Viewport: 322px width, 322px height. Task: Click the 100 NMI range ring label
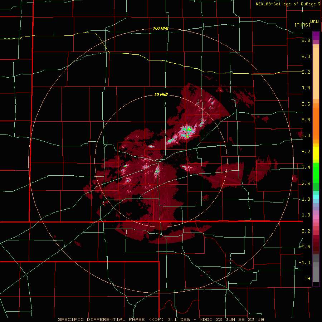(x=161, y=28)
